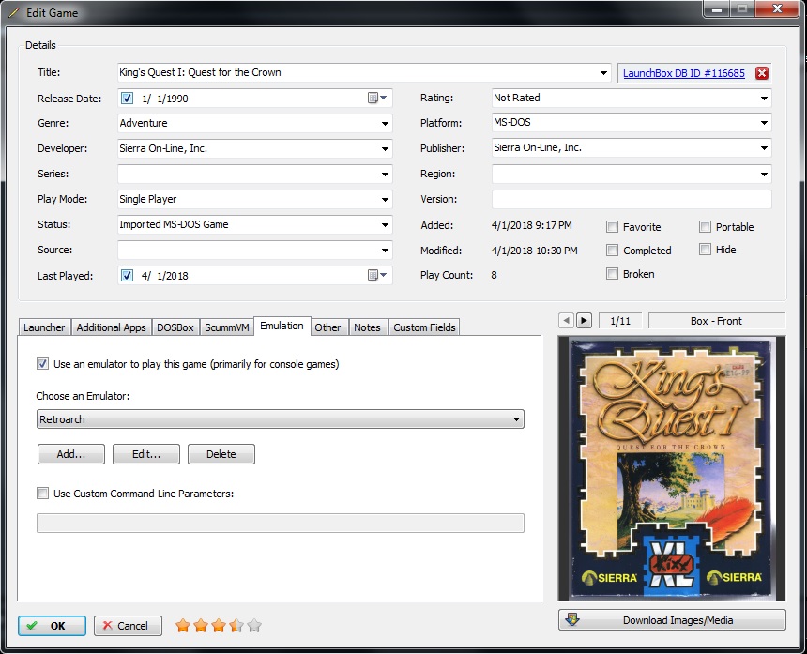Mark game as Broken

coord(612,274)
